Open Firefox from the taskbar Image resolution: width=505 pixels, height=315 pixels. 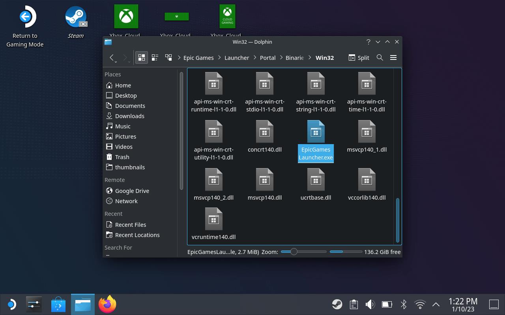[107, 304]
